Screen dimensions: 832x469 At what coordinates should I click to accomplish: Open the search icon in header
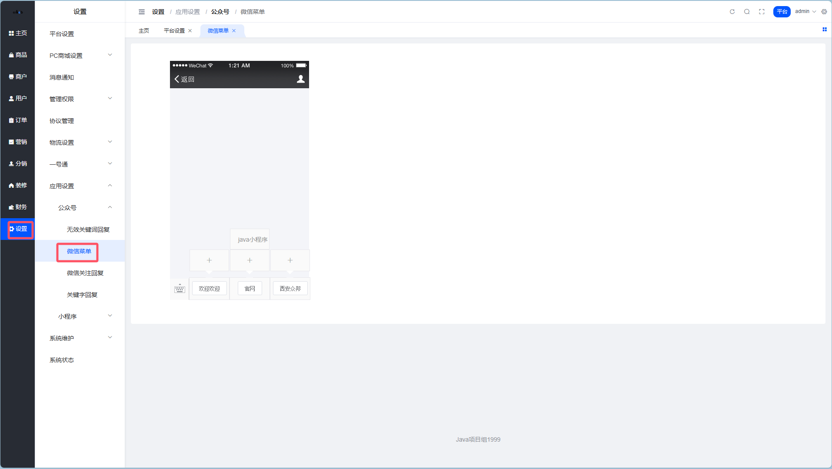click(747, 12)
